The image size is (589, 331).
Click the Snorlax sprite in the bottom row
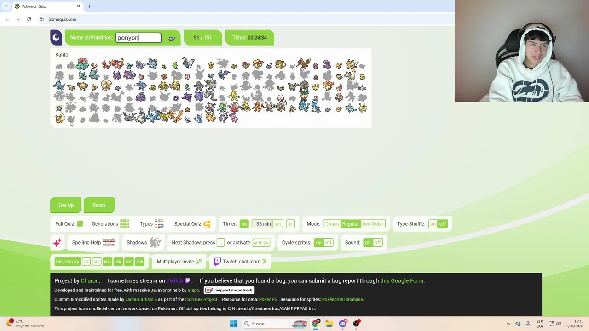(x=141, y=118)
